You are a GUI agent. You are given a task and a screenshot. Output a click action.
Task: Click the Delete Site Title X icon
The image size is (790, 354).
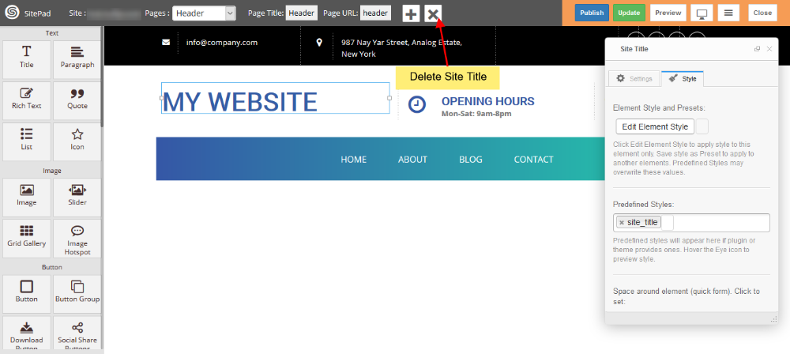point(433,13)
